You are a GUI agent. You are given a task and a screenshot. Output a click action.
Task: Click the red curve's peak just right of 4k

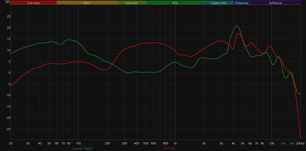(238, 33)
